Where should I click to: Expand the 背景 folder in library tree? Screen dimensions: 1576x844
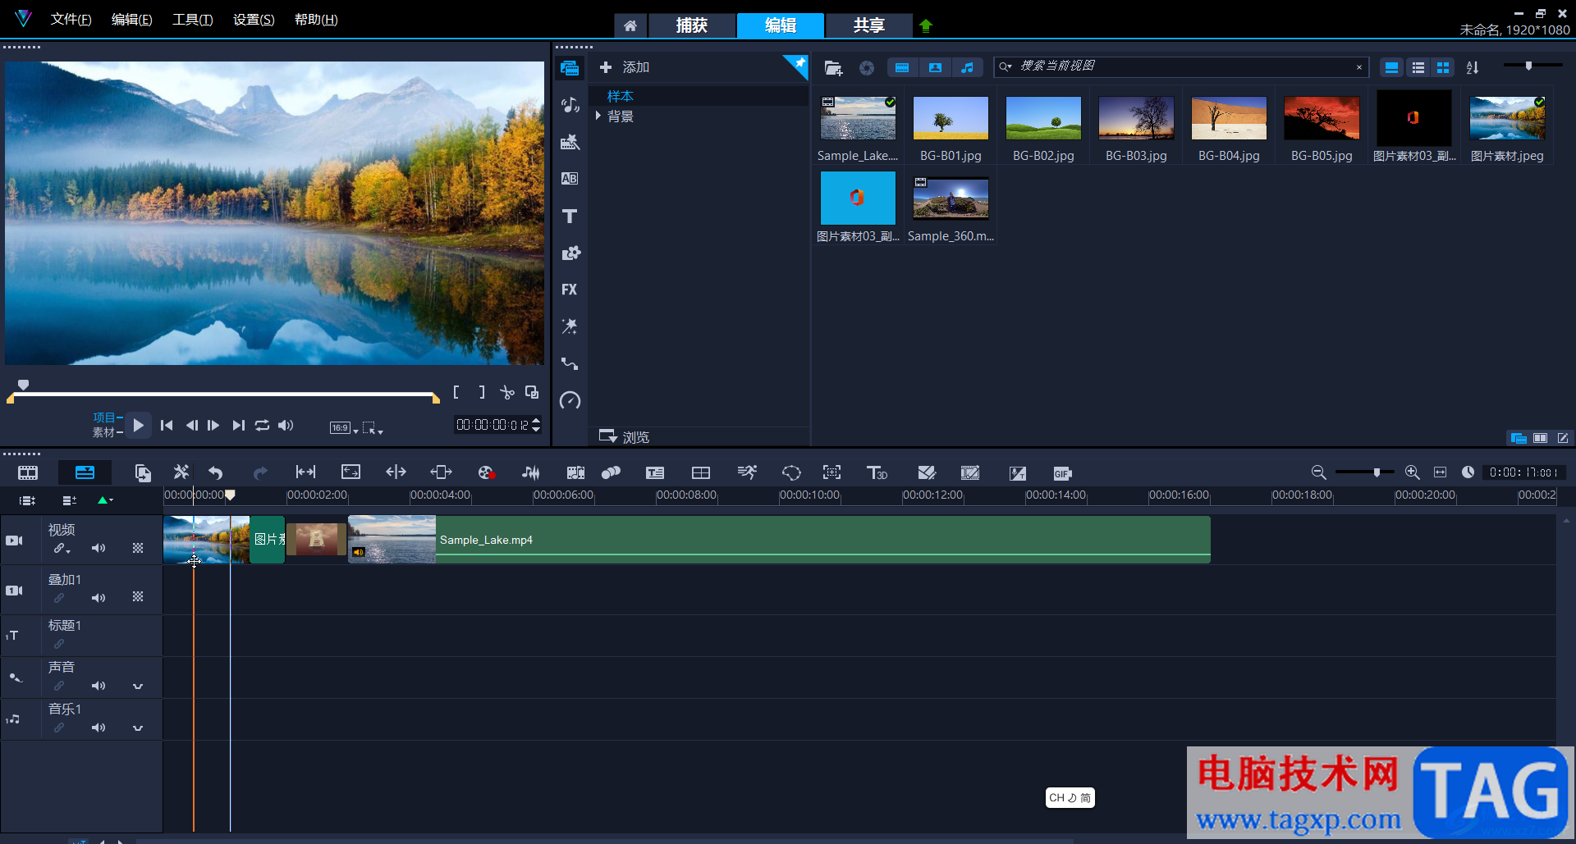point(598,116)
